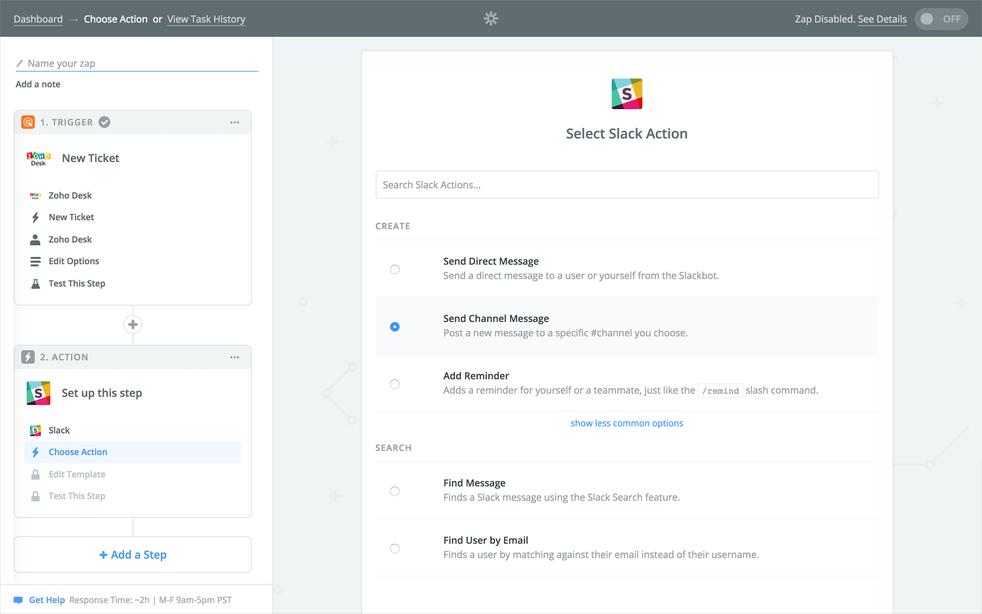Open the View Task History link

click(x=206, y=19)
